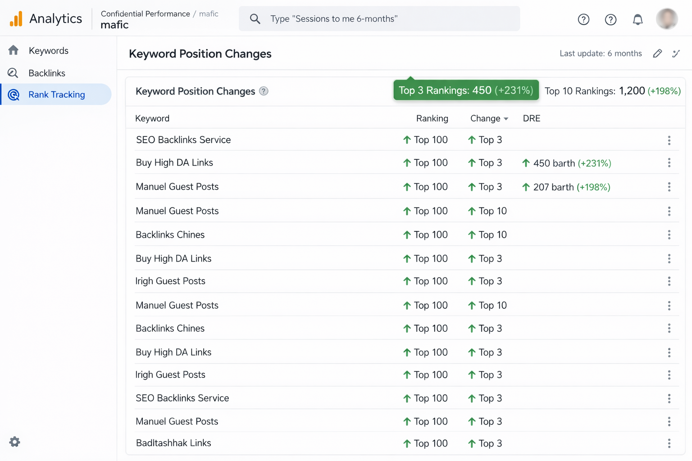Open the notifications bell
The image size is (692, 461).
[x=637, y=19]
